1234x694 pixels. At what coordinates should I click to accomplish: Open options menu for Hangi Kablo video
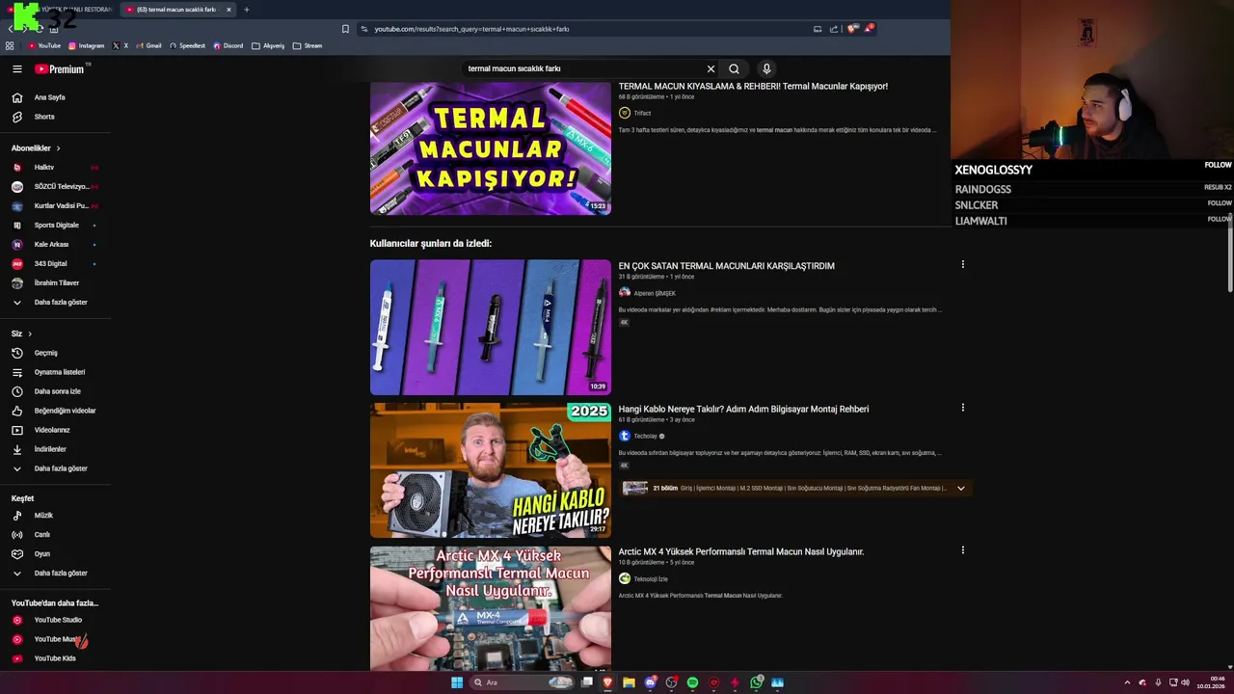click(962, 408)
